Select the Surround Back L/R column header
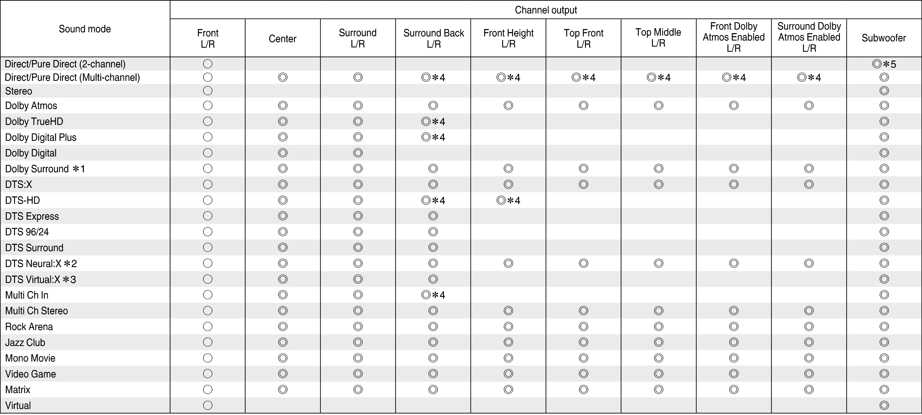 [x=433, y=38]
